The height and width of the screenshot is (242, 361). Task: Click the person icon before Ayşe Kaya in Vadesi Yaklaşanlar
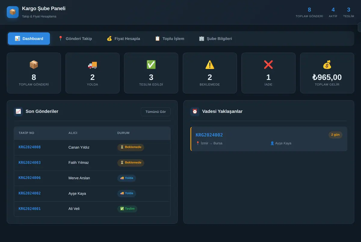click(272, 143)
